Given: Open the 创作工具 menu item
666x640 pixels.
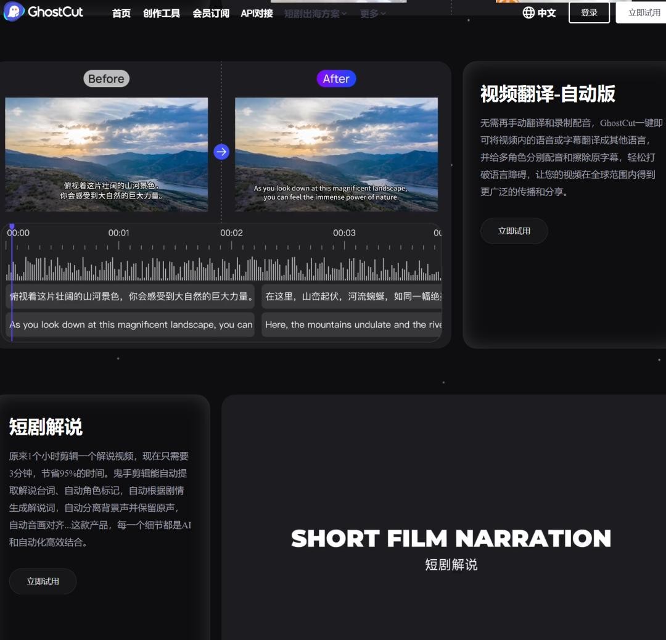Looking at the screenshot, I should pos(162,13).
